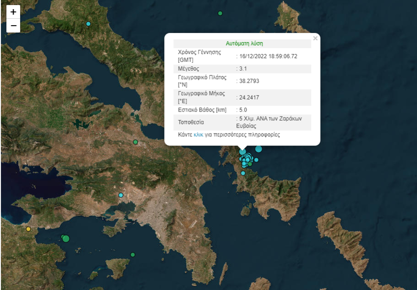This screenshot has width=417, height=290.
Task: Select the cyan marker on the northern mountain ridge
Action: tap(88, 24)
